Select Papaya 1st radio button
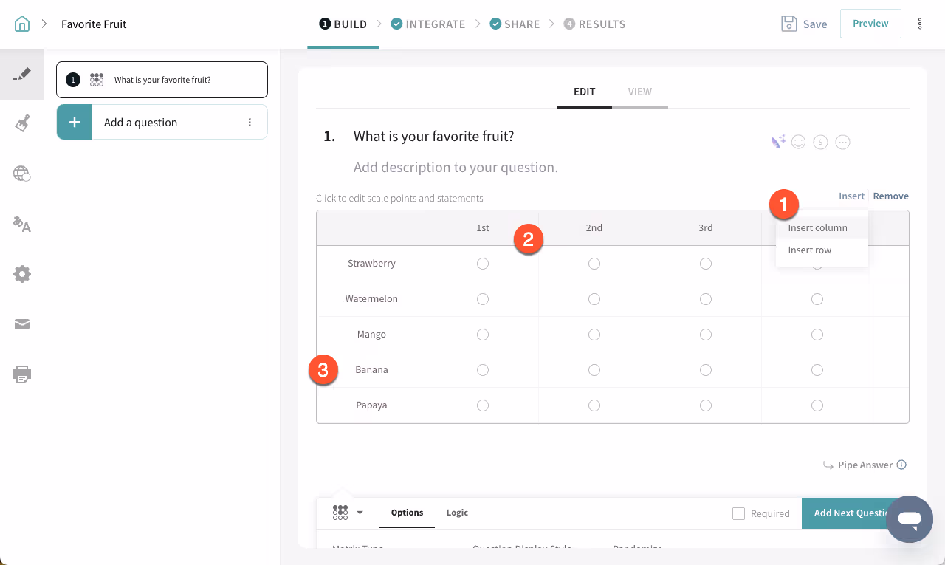945x565 pixels. (483, 405)
